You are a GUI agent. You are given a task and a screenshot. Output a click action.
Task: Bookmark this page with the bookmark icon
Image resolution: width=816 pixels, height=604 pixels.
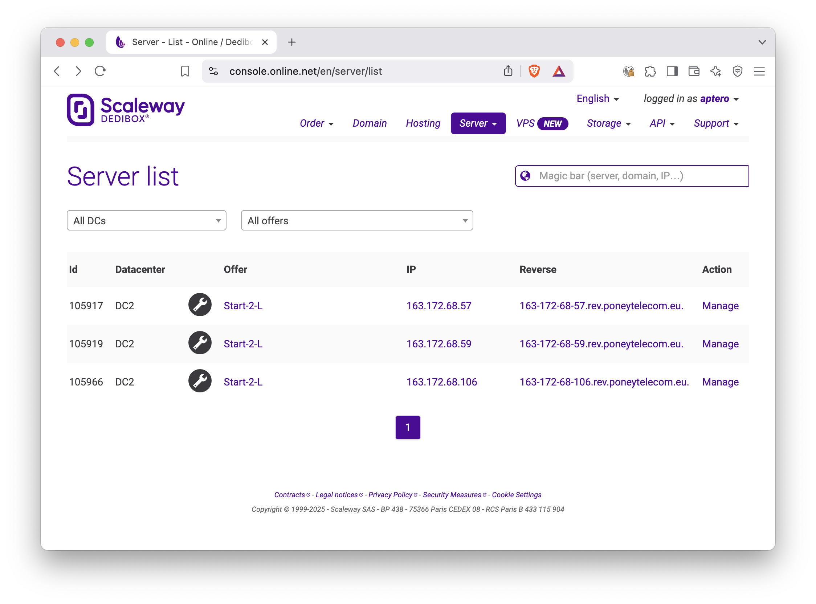(x=185, y=71)
